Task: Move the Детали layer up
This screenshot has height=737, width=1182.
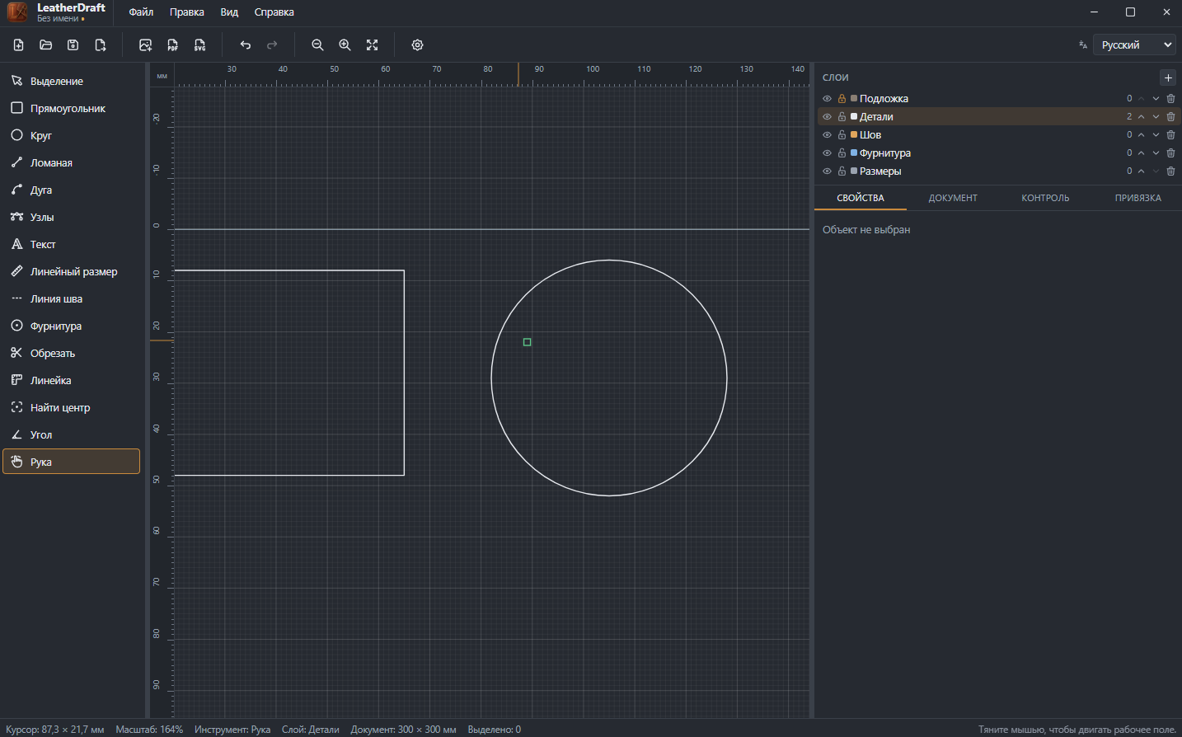Action: coord(1142,117)
